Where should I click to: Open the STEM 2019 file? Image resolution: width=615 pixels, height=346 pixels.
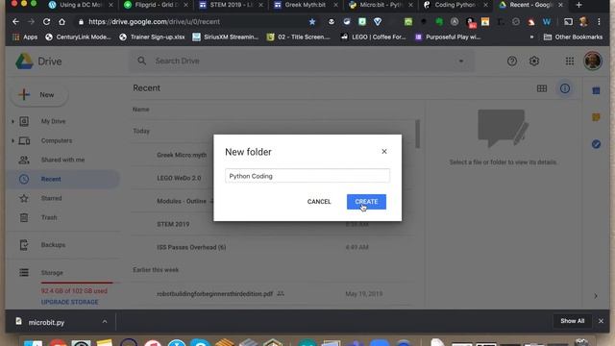tap(173, 224)
